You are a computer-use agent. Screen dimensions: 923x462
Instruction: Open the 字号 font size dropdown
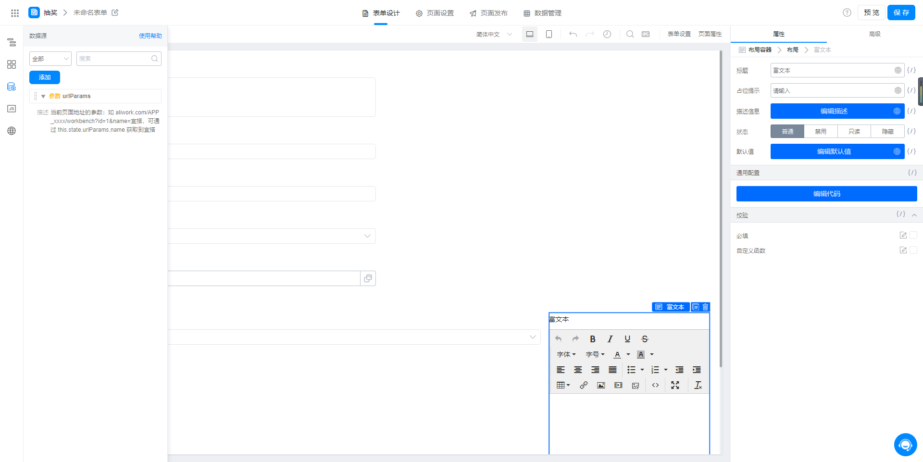point(595,354)
